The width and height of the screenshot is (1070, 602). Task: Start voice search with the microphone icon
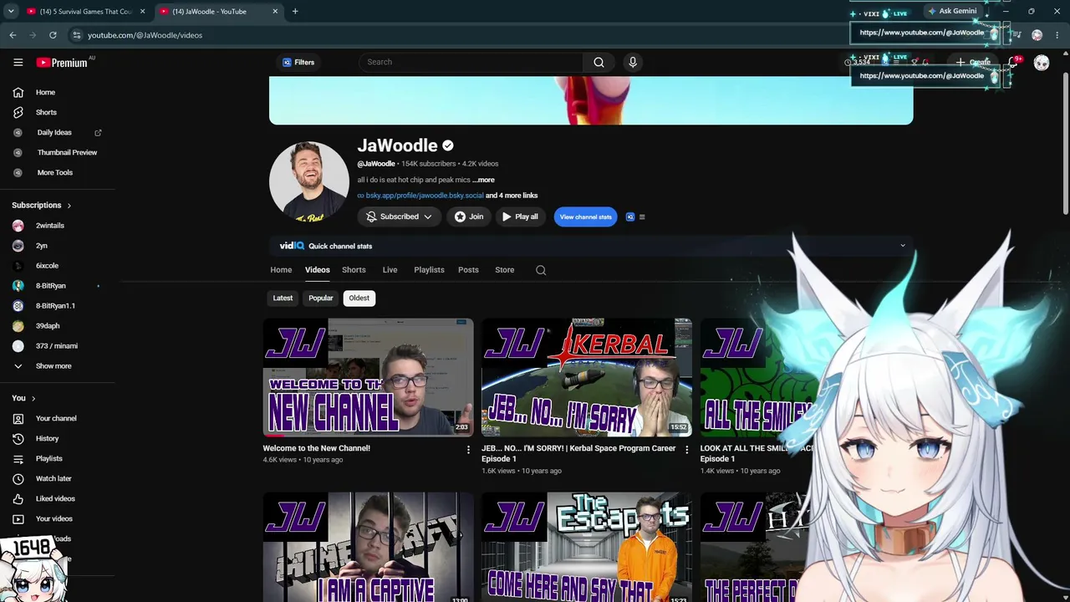point(633,62)
